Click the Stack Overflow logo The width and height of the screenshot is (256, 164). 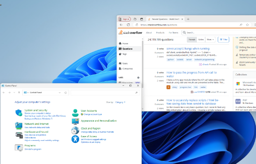click(130, 33)
